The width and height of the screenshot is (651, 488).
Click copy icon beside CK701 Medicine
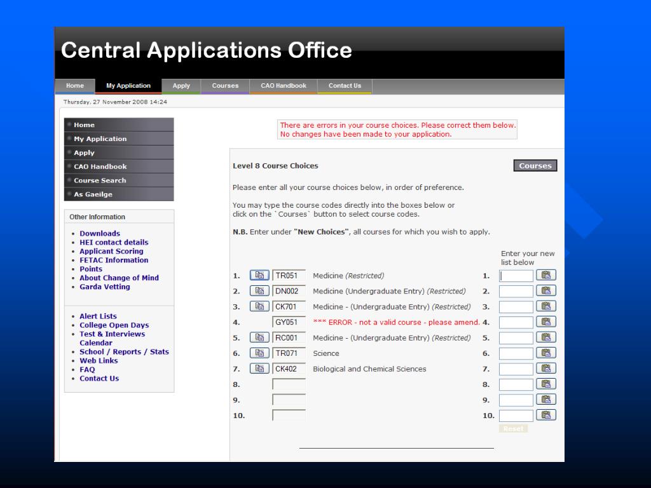pyautogui.click(x=259, y=306)
